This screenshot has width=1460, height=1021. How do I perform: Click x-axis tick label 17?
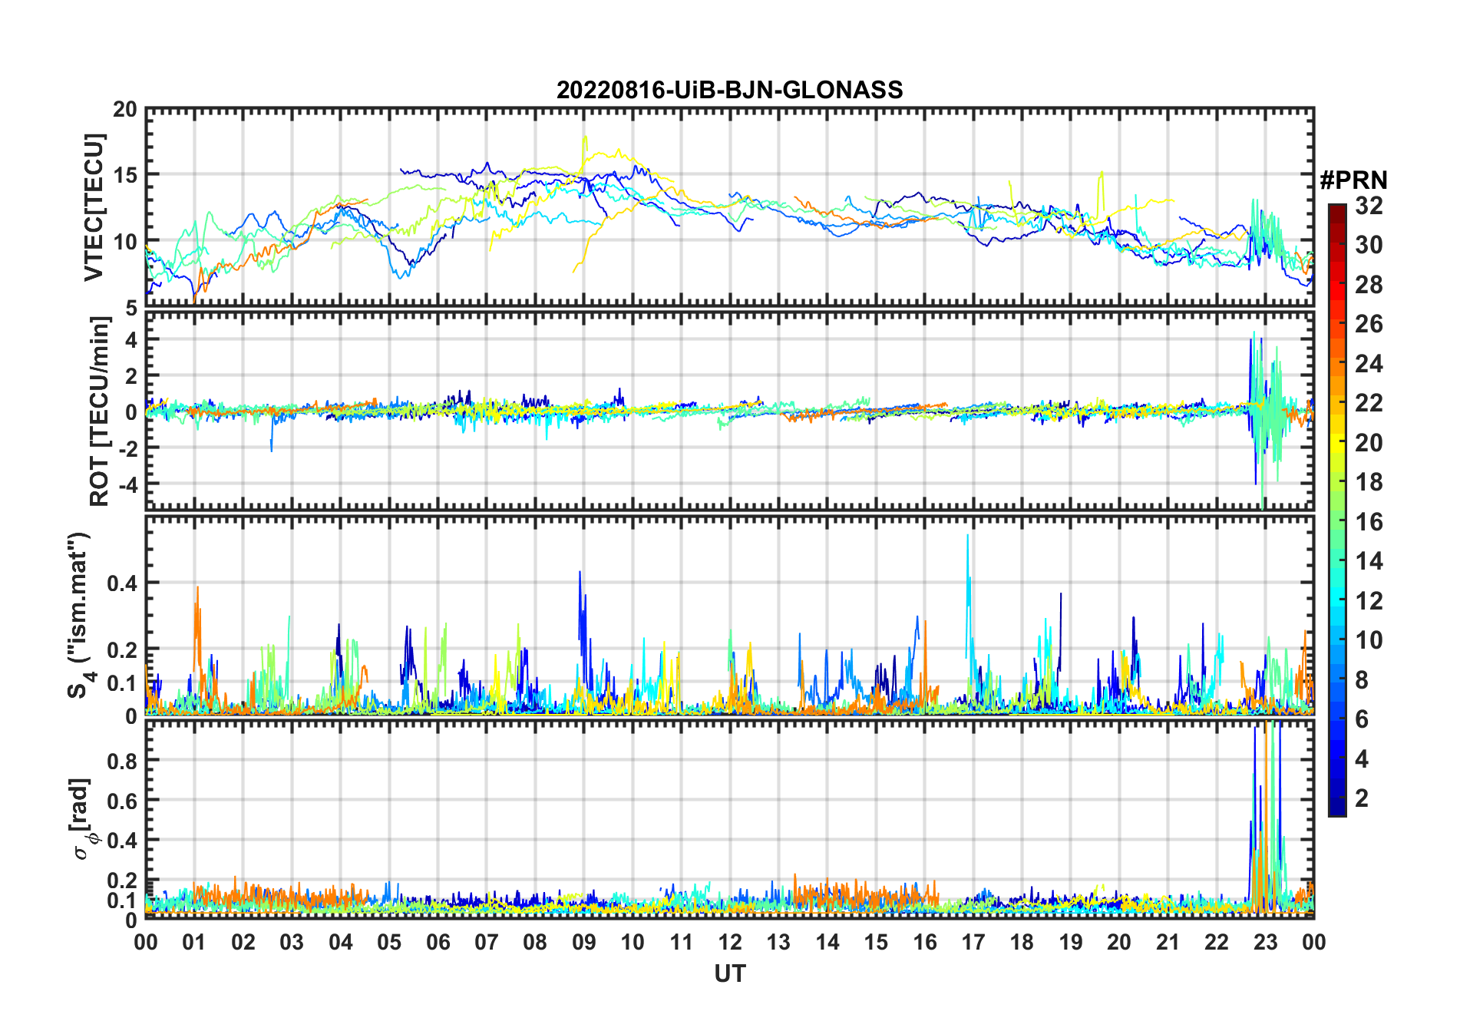click(x=973, y=942)
